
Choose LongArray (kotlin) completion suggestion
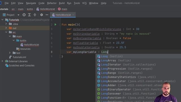pos(138,60)
